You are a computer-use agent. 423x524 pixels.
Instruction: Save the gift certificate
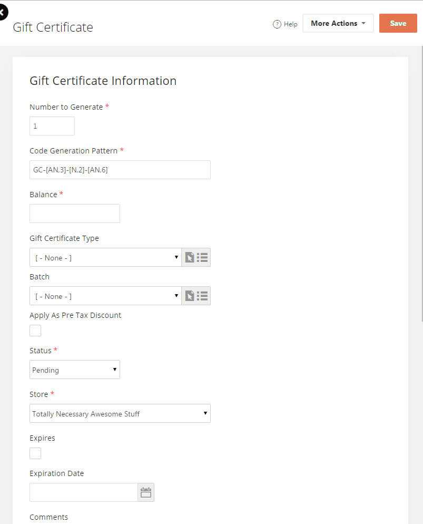tap(398, 23)
